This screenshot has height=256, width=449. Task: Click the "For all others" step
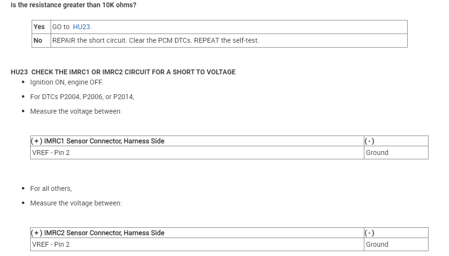[x=51, y=188]
